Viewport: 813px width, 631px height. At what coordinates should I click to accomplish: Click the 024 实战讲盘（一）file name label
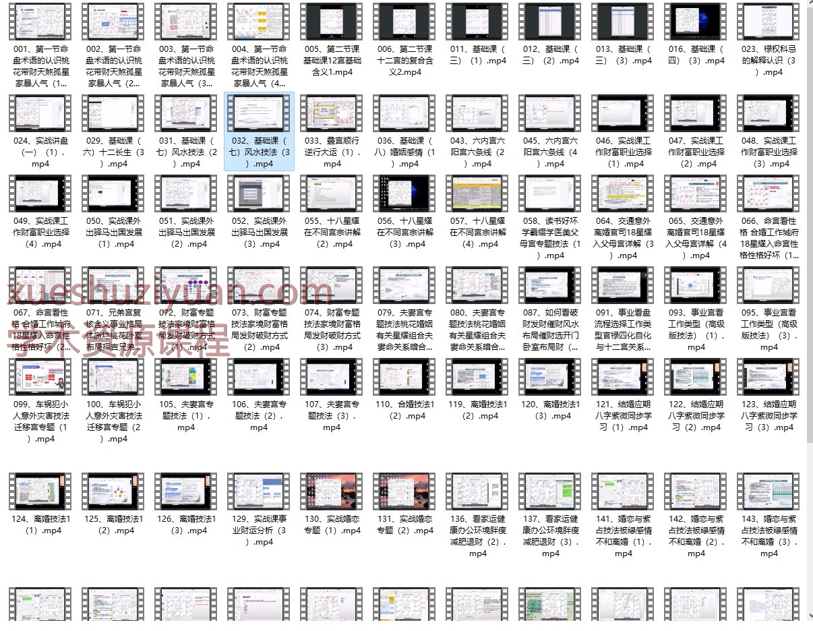click(40, 152)
